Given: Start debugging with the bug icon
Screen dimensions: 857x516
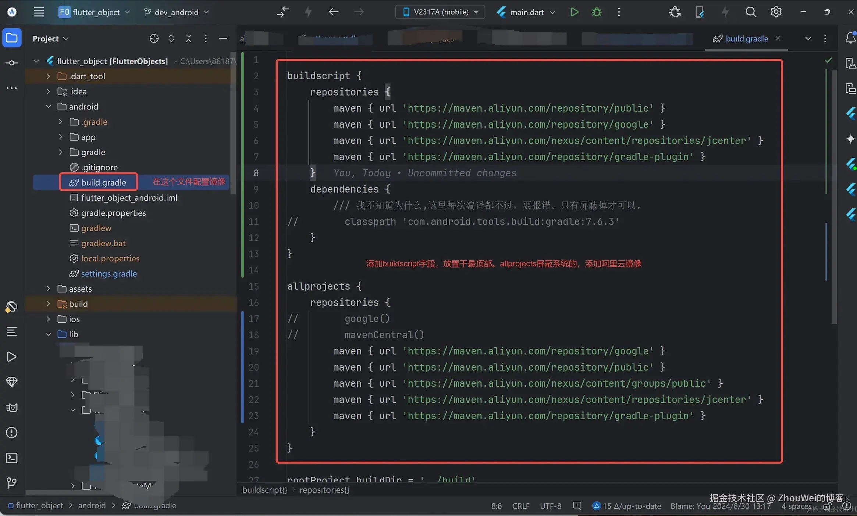Looking at the screenshot, I should 596,12.
